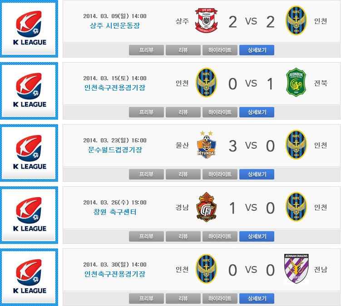Open 창원 축구센터 stadium link
The height and width of the screenshot is (306, 341).
coord(115,212)
